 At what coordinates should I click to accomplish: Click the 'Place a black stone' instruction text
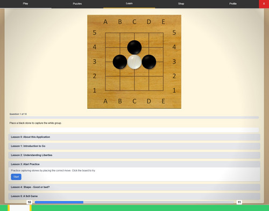coord(36,123)
